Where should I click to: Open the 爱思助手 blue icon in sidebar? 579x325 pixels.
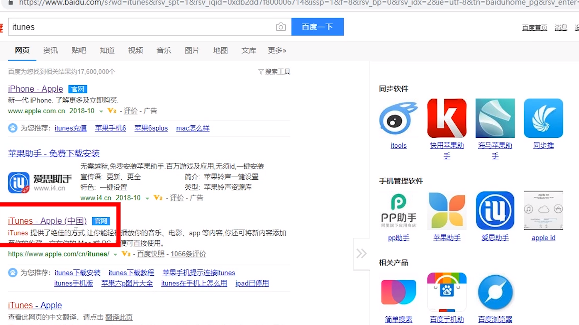pyautogui.click(x=495, y=211)
